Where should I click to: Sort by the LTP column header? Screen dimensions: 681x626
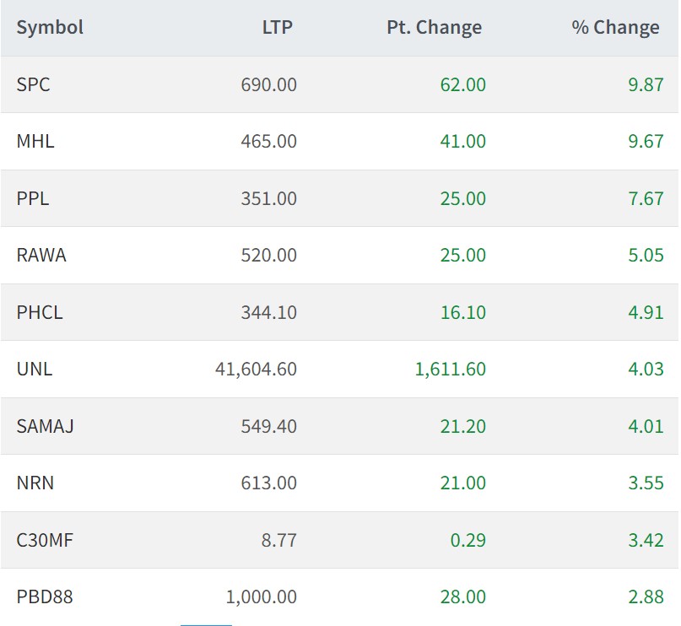(x=277, y=27)
